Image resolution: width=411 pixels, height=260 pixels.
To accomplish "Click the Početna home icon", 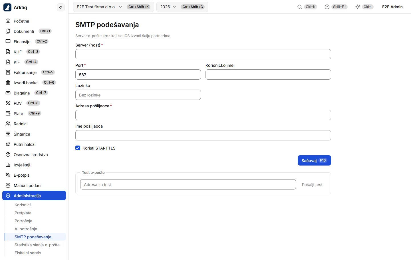I will [x=8, y=21].
